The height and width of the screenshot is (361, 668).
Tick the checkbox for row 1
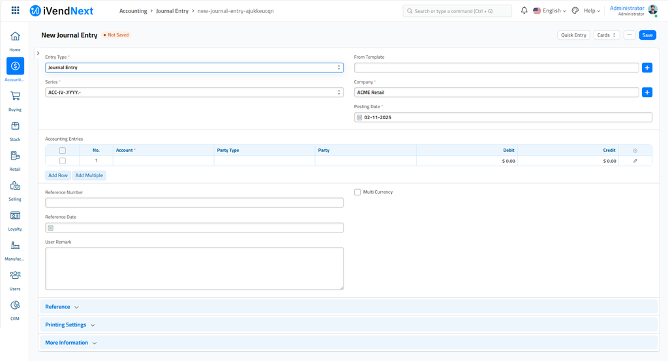click(x=63, y=161)
